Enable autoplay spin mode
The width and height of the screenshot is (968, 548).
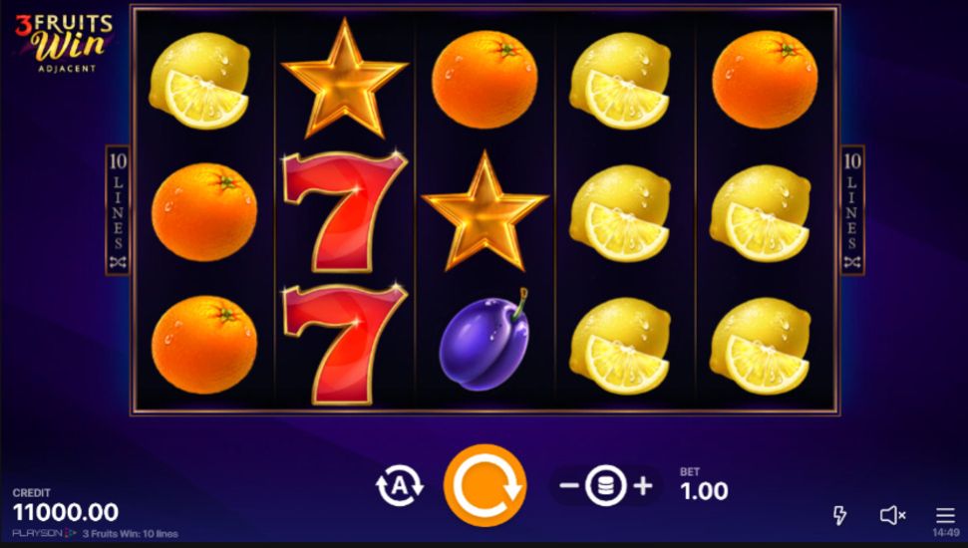[400, 485]
